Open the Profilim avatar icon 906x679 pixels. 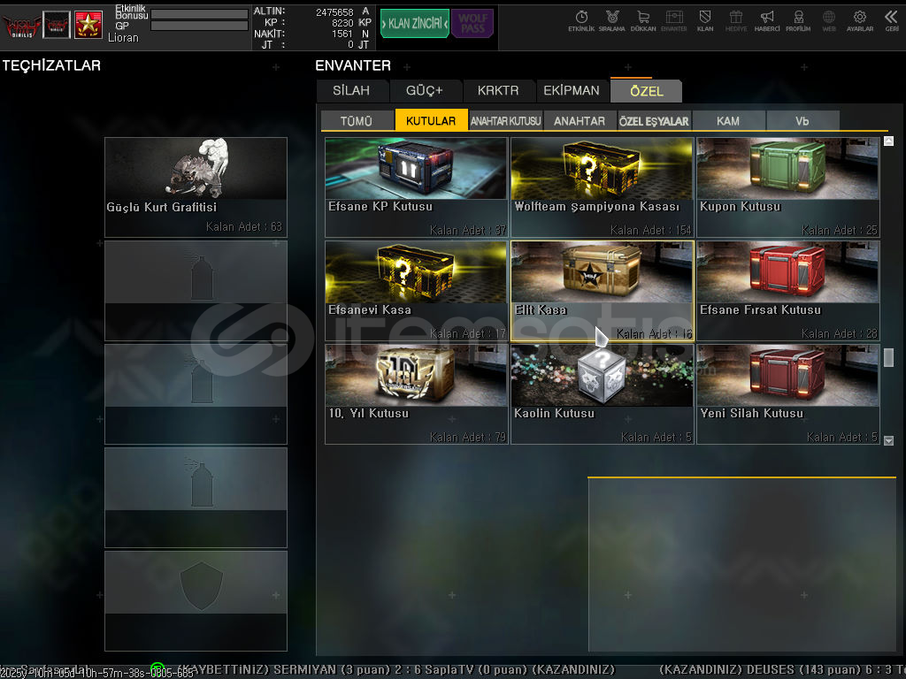click(798, 20)
